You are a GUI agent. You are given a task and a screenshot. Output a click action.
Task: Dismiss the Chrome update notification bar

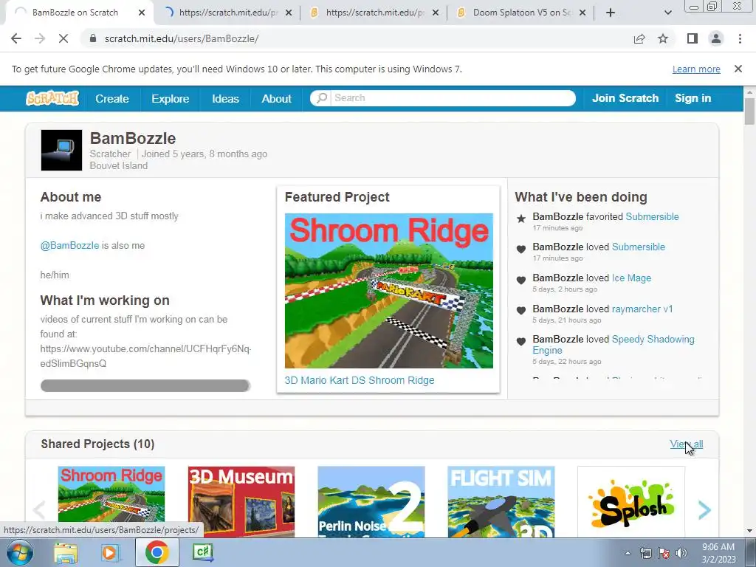point(738,69)
